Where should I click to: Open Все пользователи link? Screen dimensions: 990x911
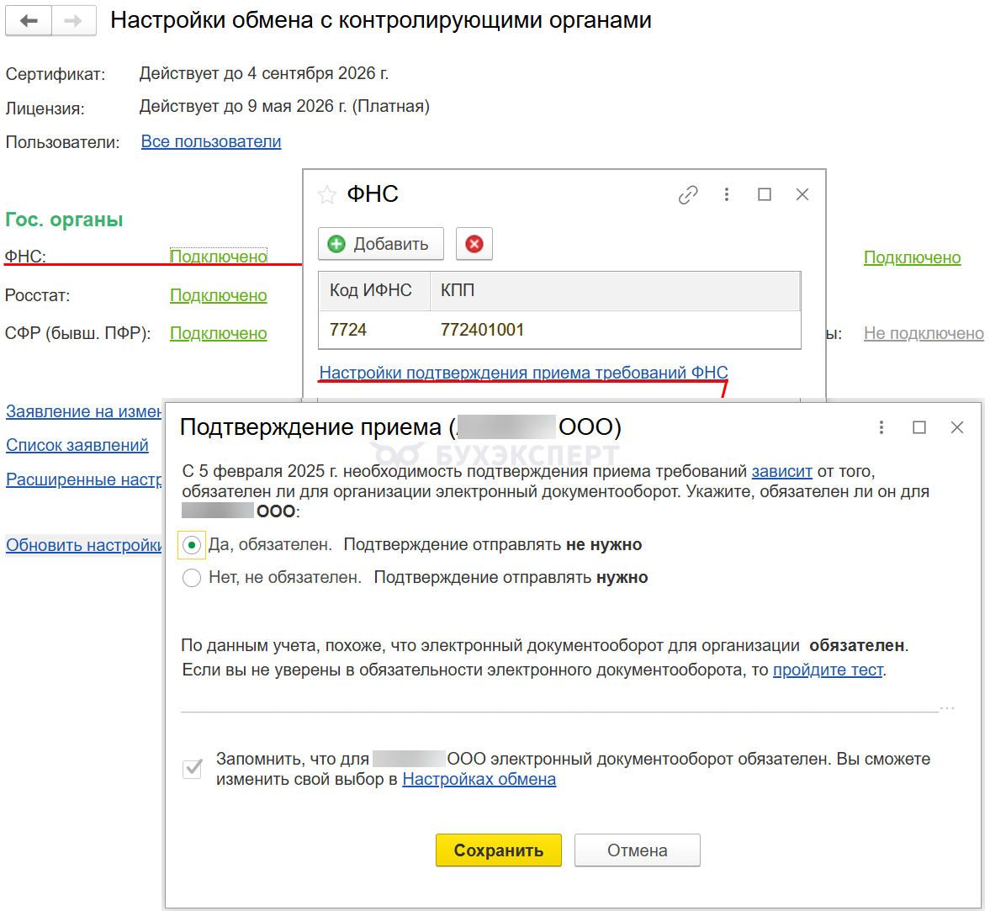click(211, 141)
